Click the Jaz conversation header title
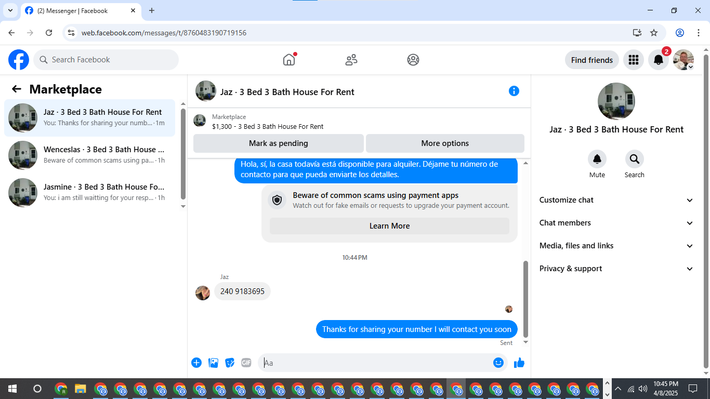This screenshot has width=710, height=399. pos(287,92)
